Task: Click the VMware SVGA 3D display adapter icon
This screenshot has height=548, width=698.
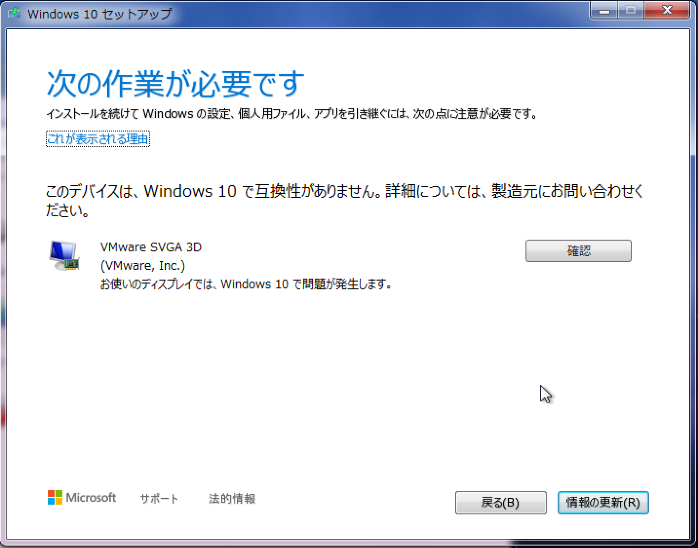Action: point(64,256)
